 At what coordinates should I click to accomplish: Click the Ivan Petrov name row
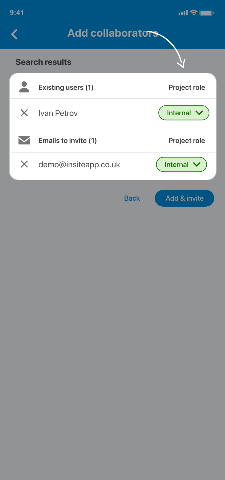[x=113, y=113]
